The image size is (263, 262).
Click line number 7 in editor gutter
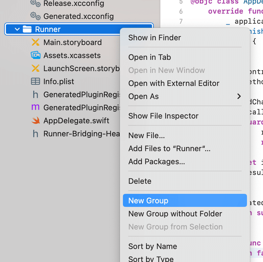(181, 21)
